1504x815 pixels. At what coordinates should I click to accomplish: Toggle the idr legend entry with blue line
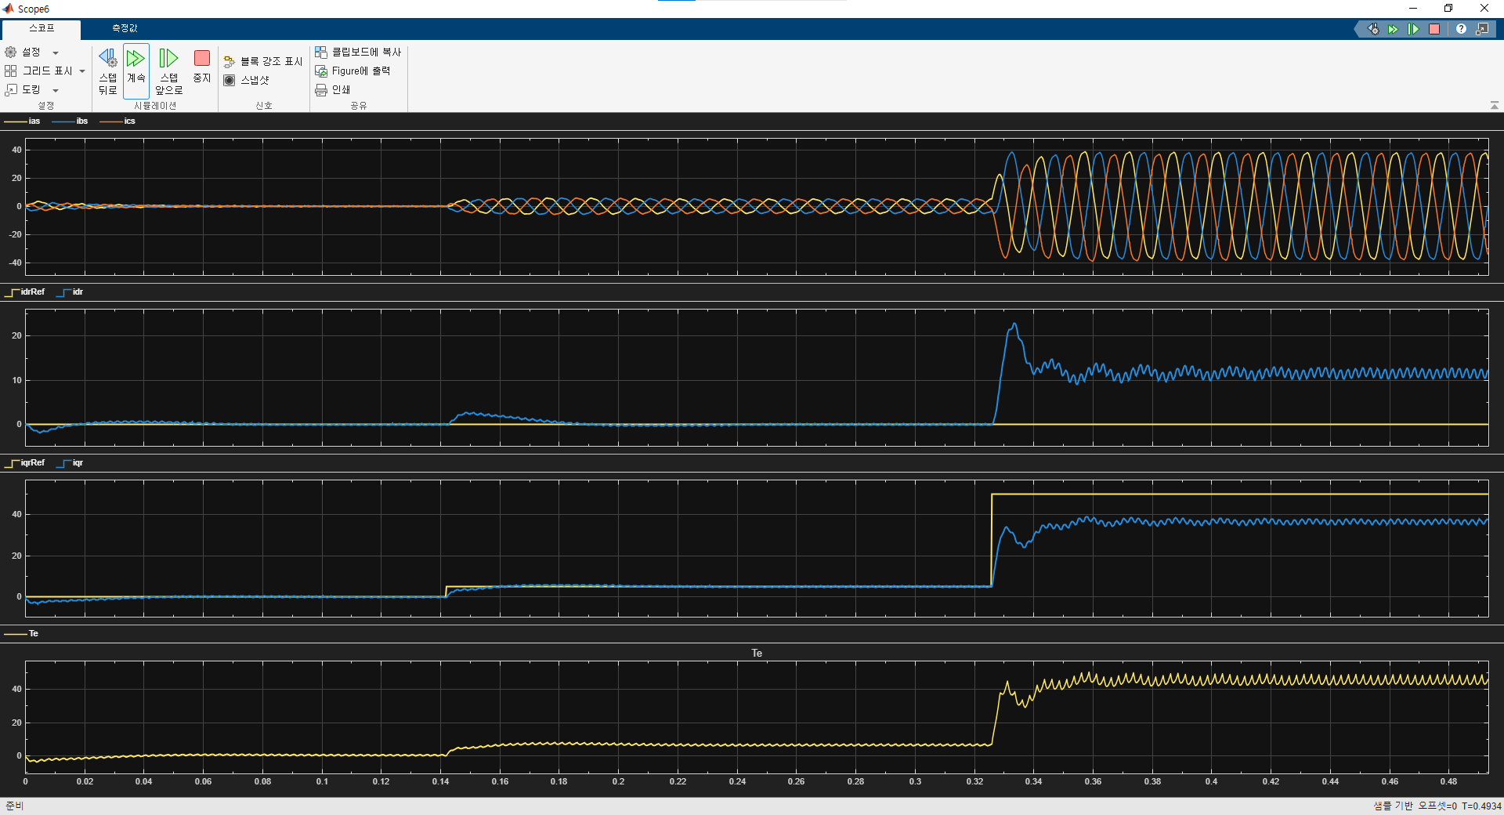click(x=70, y=292)
